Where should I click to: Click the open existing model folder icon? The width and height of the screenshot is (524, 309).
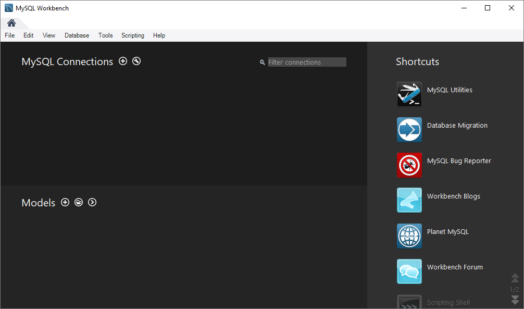click(79, 202)
